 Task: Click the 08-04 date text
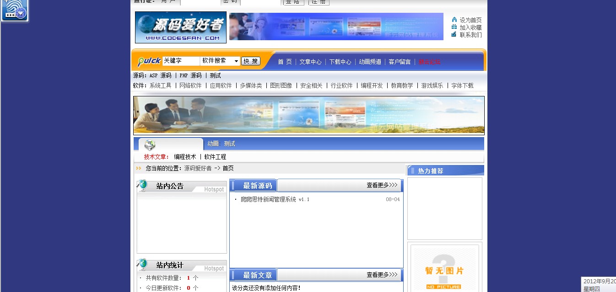point(393,199)
